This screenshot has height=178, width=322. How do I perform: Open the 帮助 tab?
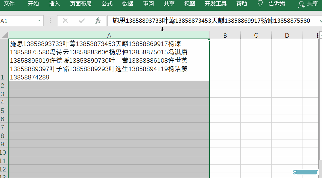pos(242,4)
